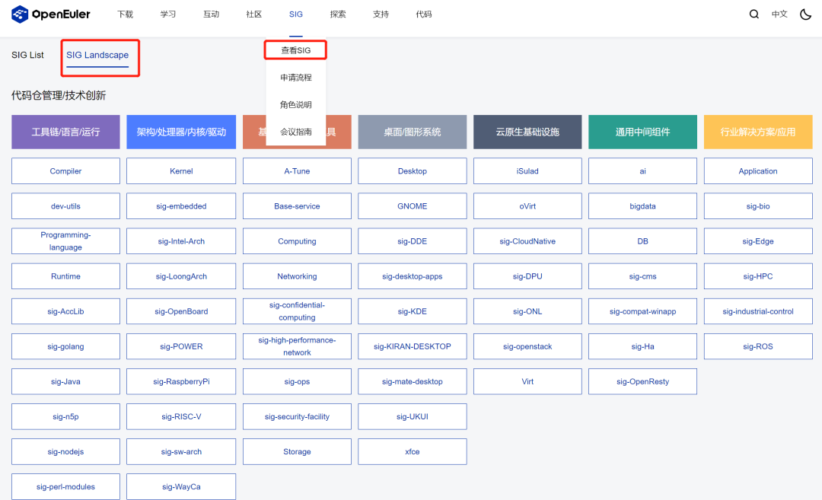Switch language via 中文

(779, 14)
